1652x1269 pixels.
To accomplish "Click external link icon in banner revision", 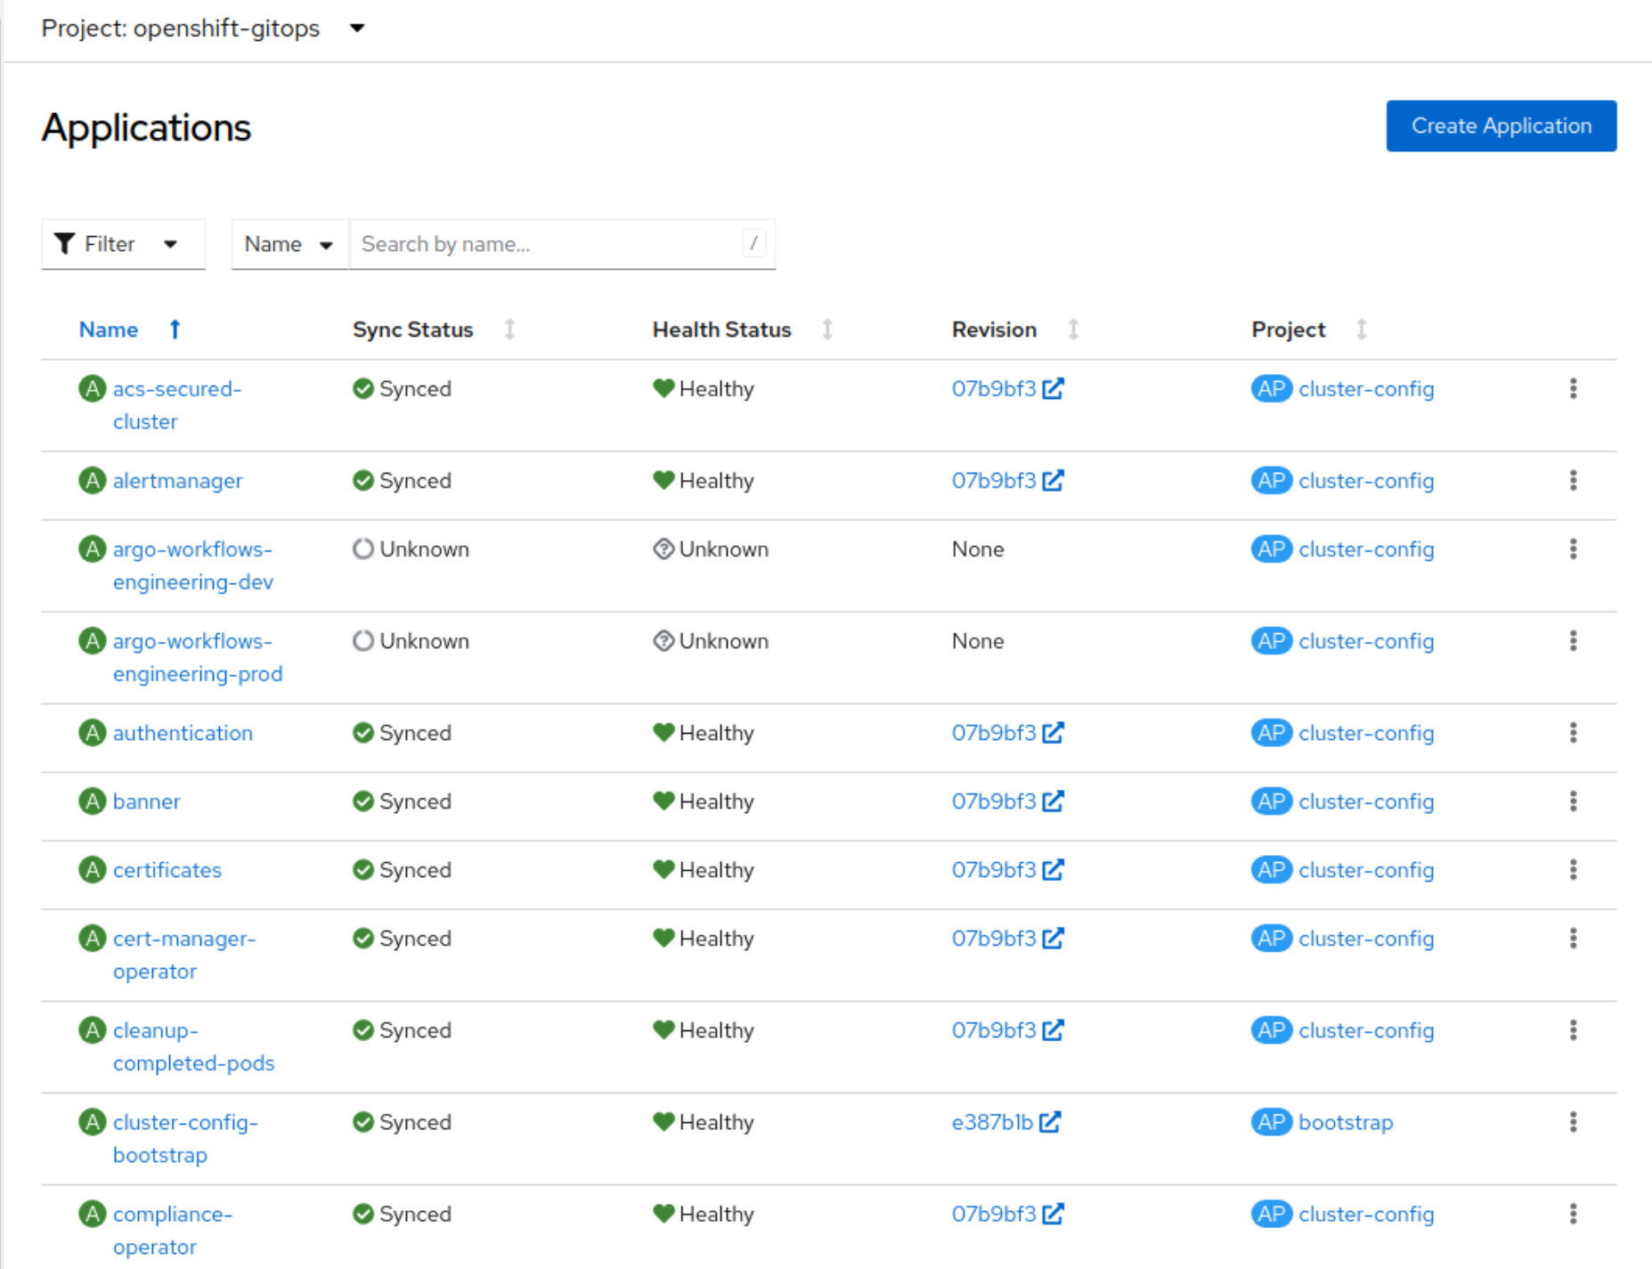I will click(x=1053, y=801).
